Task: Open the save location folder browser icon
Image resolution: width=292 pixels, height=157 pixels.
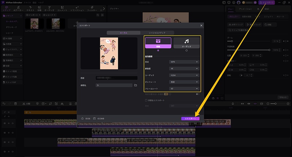Action: pyautogui.click(x=135, y=85)
